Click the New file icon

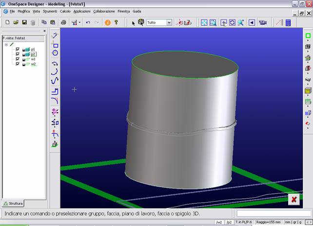click(7, 22)
